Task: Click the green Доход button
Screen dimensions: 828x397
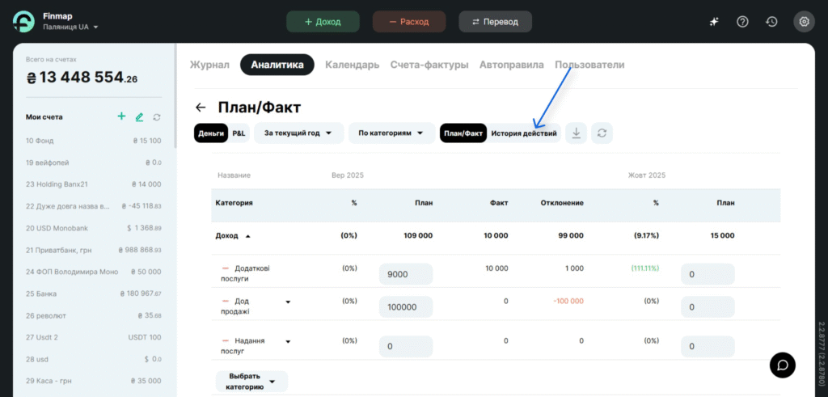Action: pyautogui.click(x=323, y=22)
